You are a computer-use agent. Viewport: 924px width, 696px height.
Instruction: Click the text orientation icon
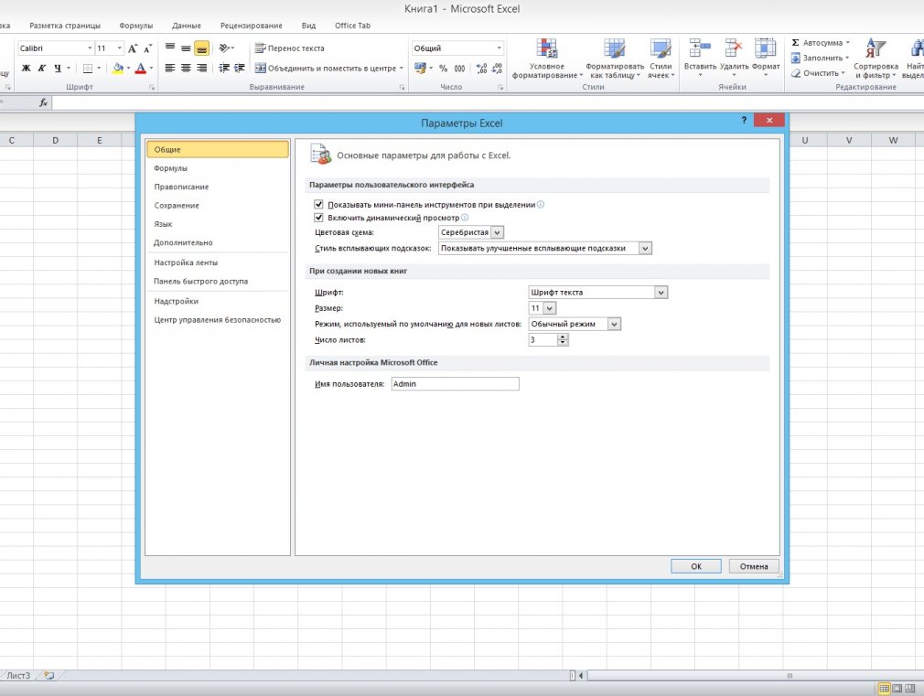click(x=224, y=48)
